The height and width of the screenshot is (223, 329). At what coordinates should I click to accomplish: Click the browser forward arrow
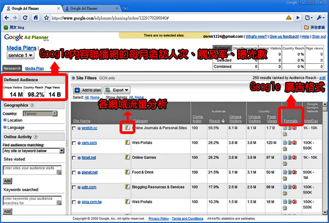pos(15,18)
